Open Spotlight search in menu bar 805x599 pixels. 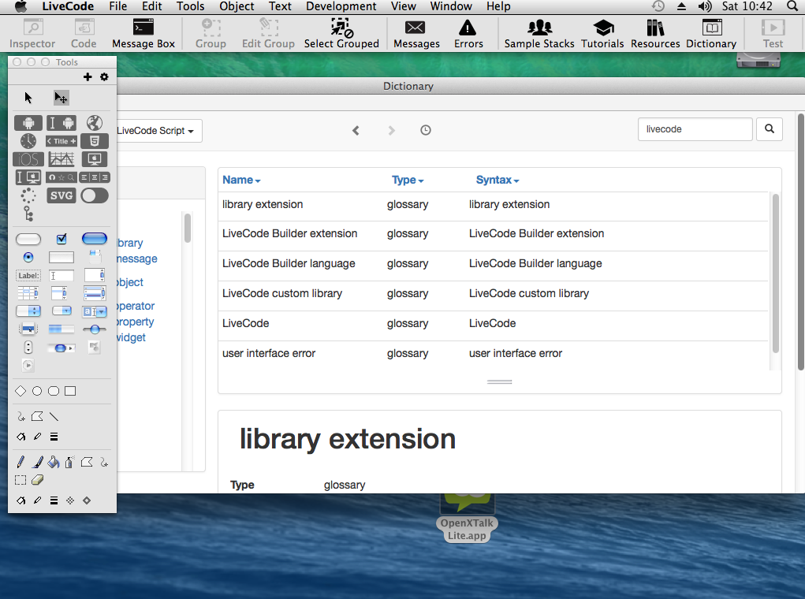(793, 6)
